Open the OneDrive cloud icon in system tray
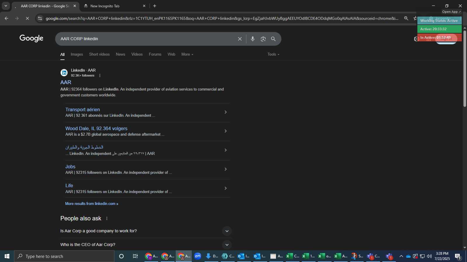This screenshot has height=262, width=467. [408, 256]
